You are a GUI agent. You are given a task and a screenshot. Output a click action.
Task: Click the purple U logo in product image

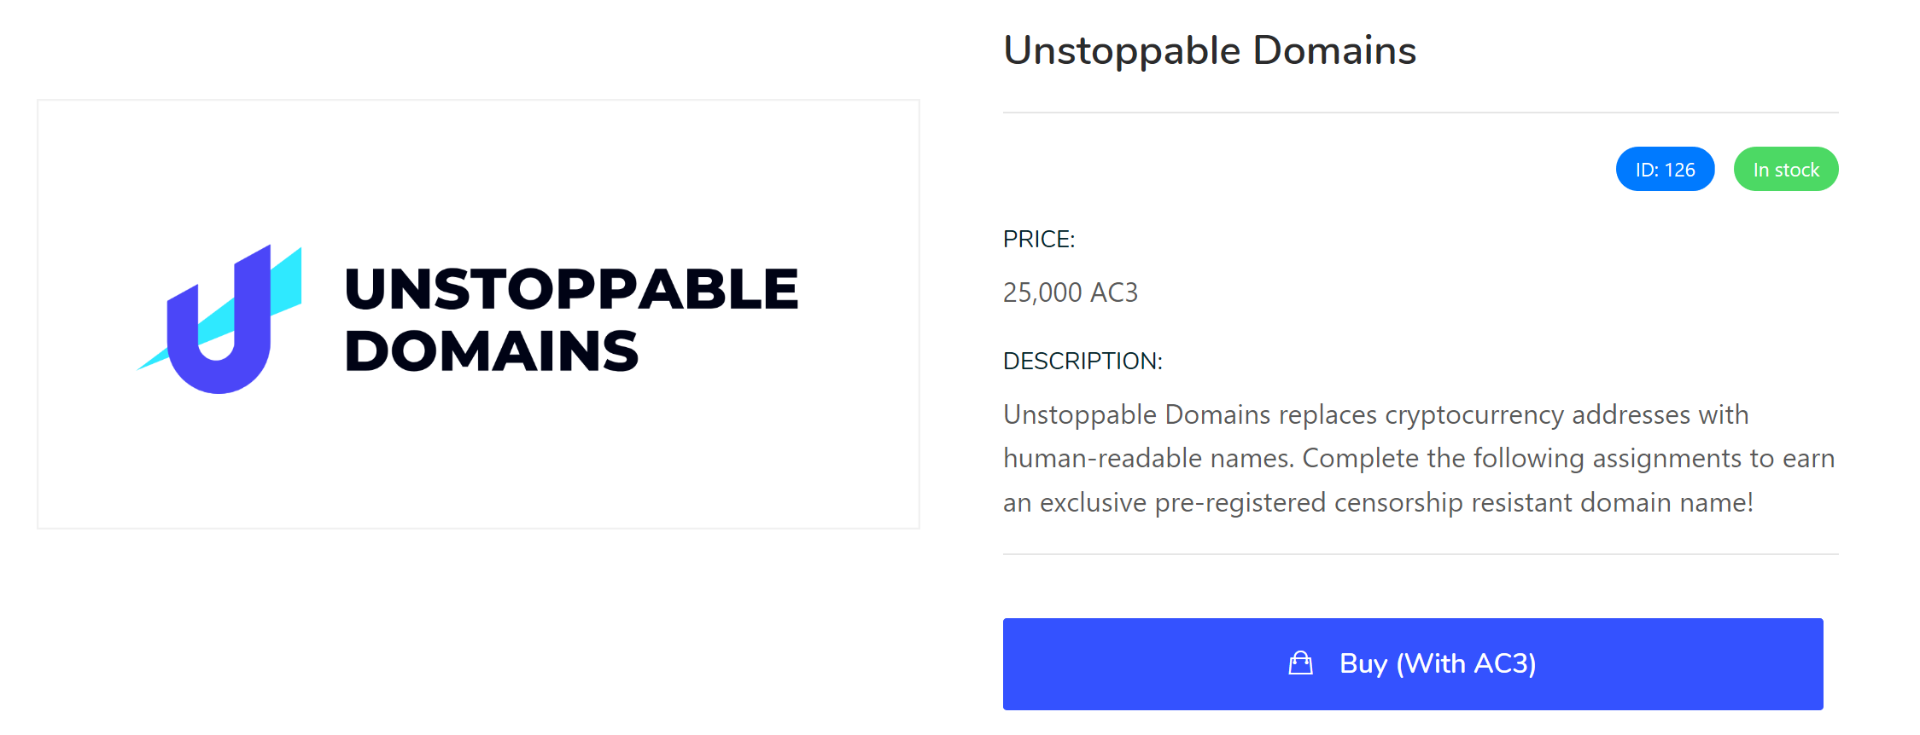coord(220,358)
